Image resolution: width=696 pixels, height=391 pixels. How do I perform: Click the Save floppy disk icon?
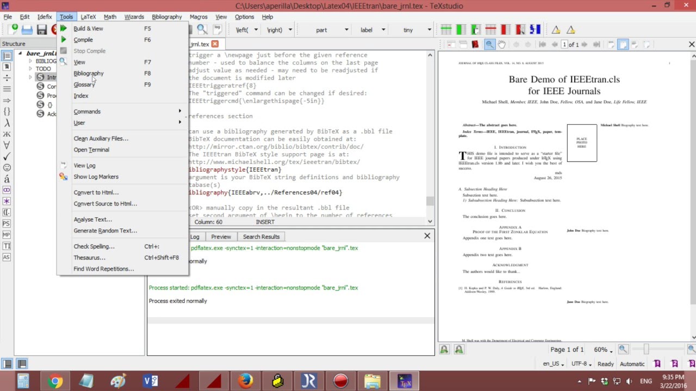point(42,30)
